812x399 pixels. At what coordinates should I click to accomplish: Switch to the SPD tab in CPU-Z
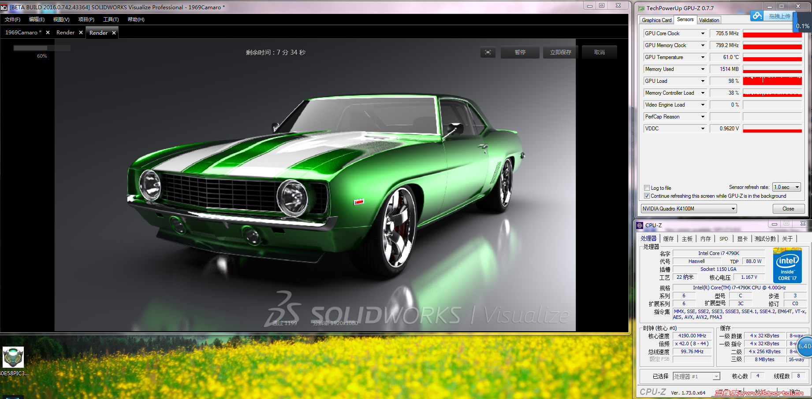point(724,239)
